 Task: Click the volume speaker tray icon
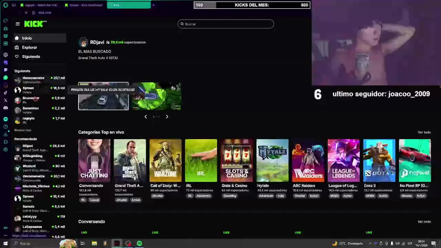[397, 244]
